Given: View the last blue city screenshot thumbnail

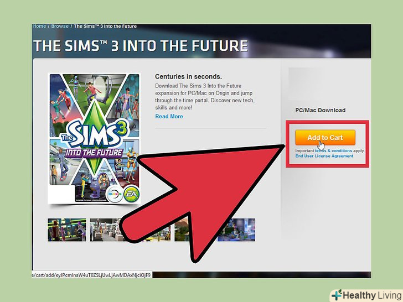Looking at the screenshot, I should click(x=236, y=230).
